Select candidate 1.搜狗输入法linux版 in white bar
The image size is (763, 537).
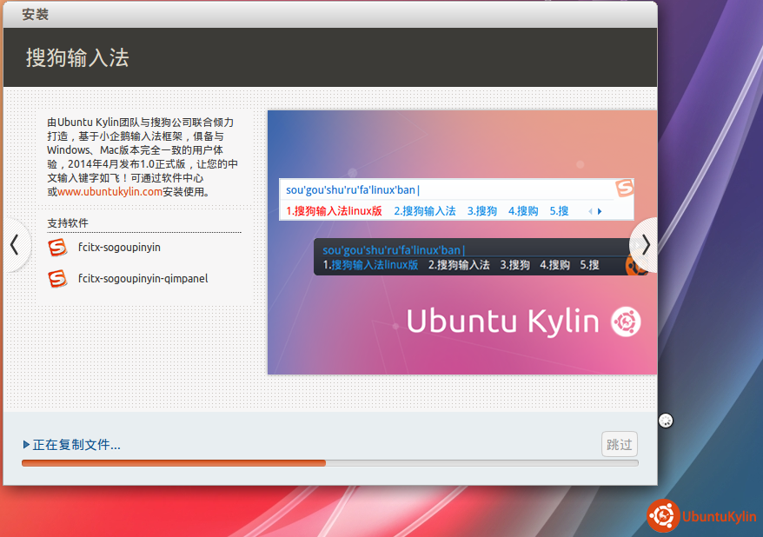pos(334,211)
